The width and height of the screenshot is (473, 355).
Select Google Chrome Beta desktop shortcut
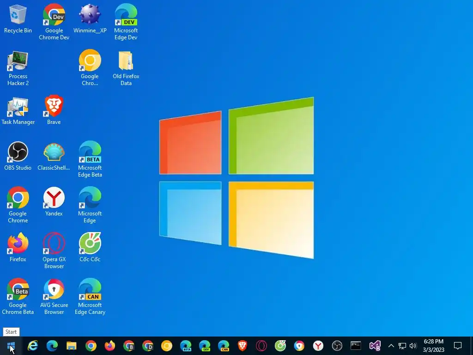click(x=18, y=297)
